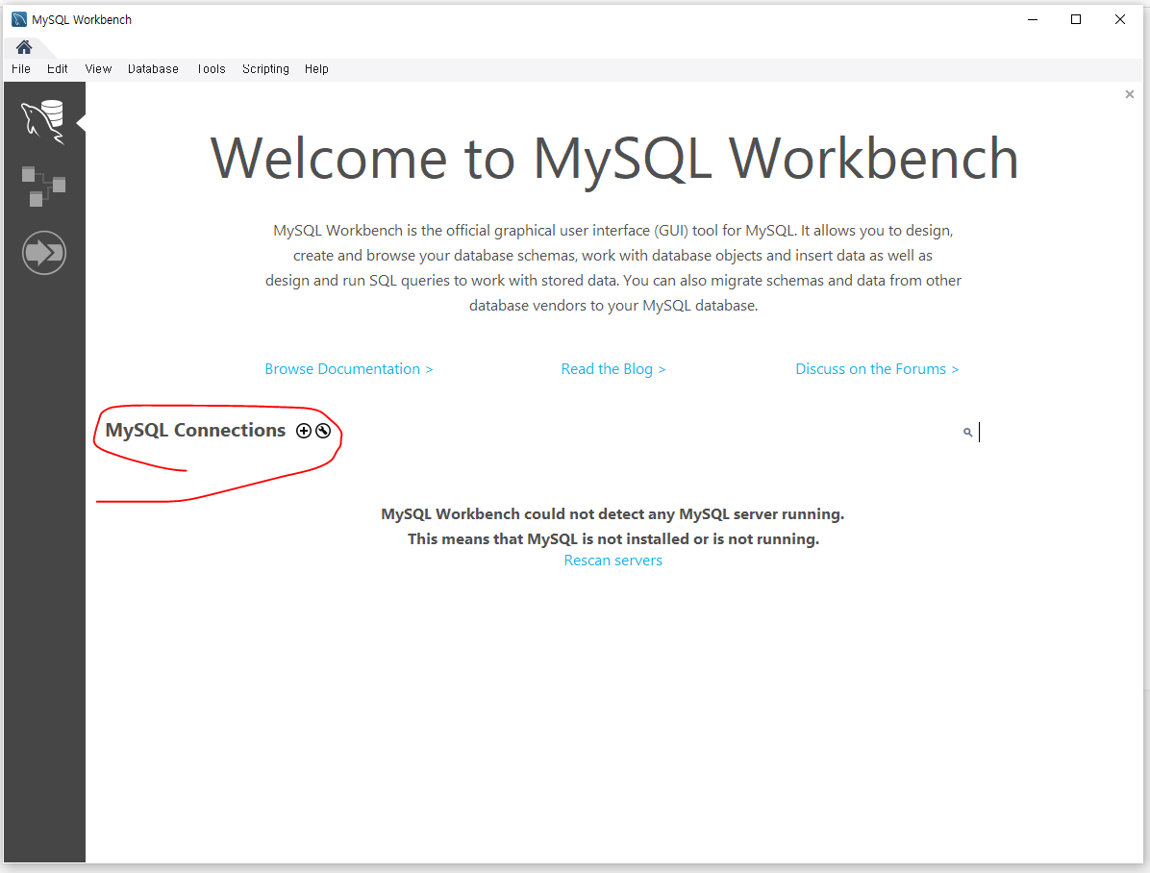Click the connection search magnifier icon
1150x873 pixels.
(x=968, y=433)
